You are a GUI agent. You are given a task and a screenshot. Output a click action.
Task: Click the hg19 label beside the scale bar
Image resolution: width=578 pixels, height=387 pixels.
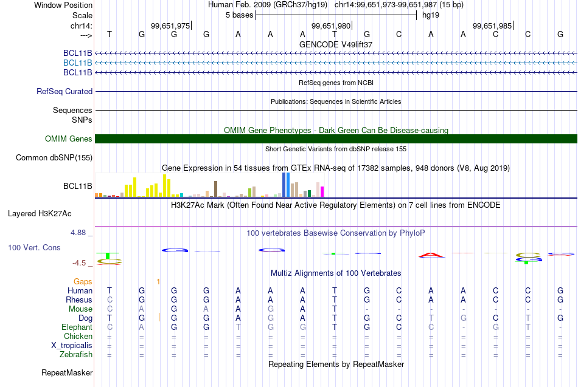click(x=431, y=15)
